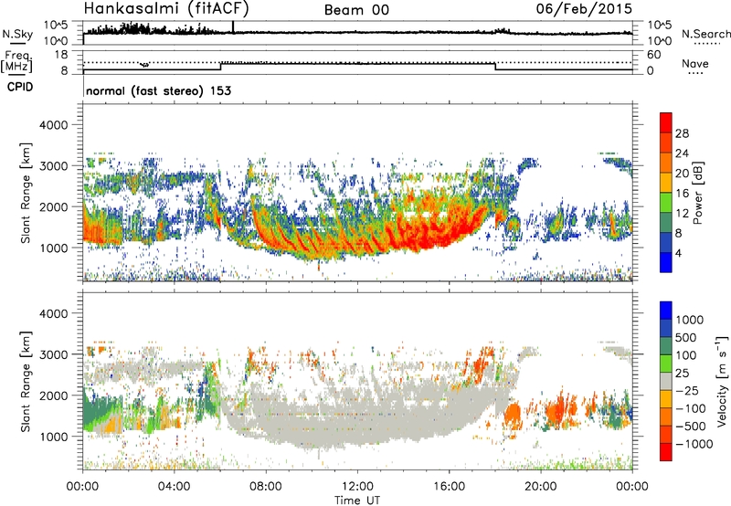Screen dimensions: 731x506
Task: Click the 'Hankasalmi (fitACF)' title text
Action: click(166, 9)
